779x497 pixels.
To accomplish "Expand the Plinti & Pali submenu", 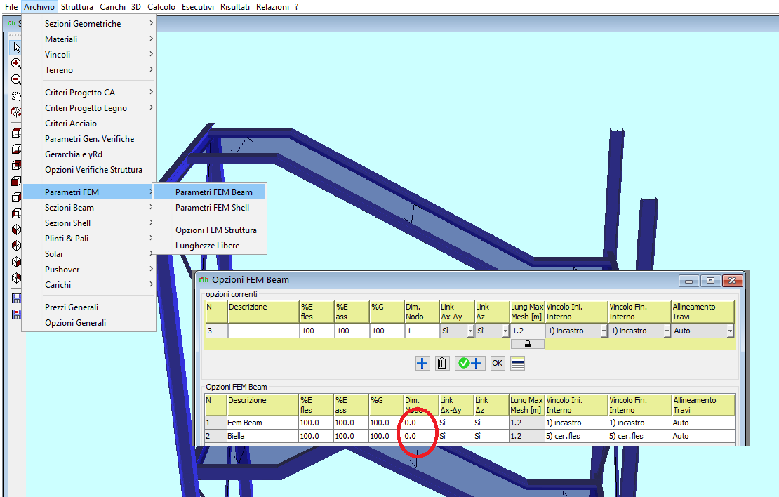I will click(89, 239).
